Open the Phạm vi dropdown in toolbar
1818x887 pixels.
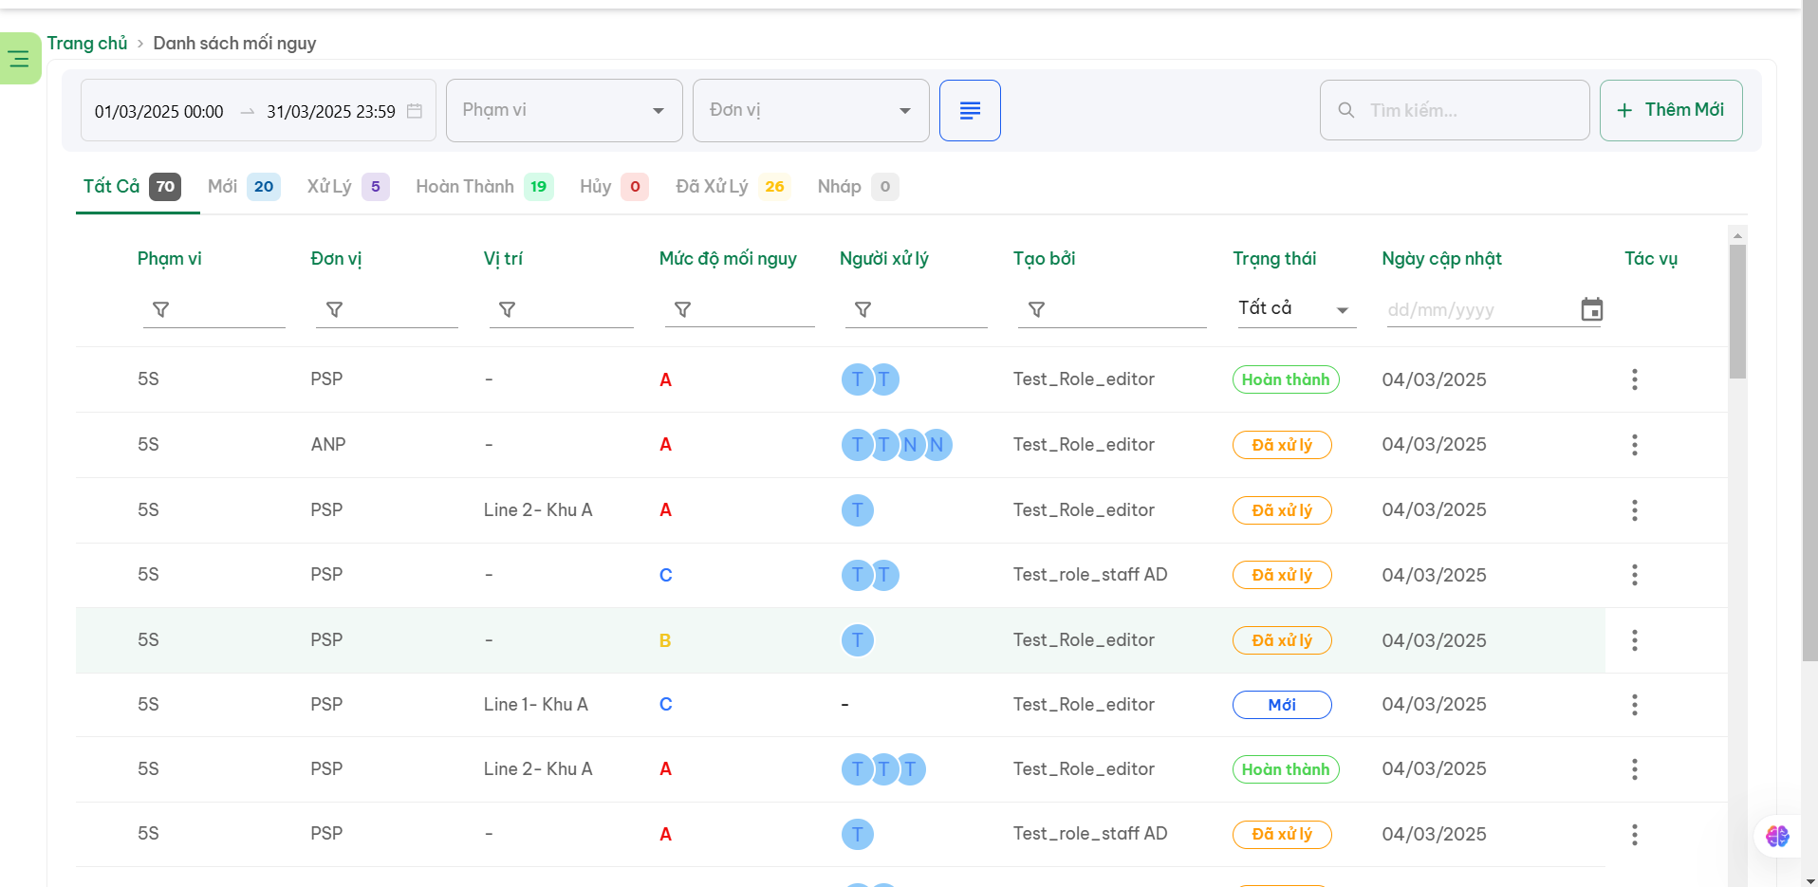point(565,111)
